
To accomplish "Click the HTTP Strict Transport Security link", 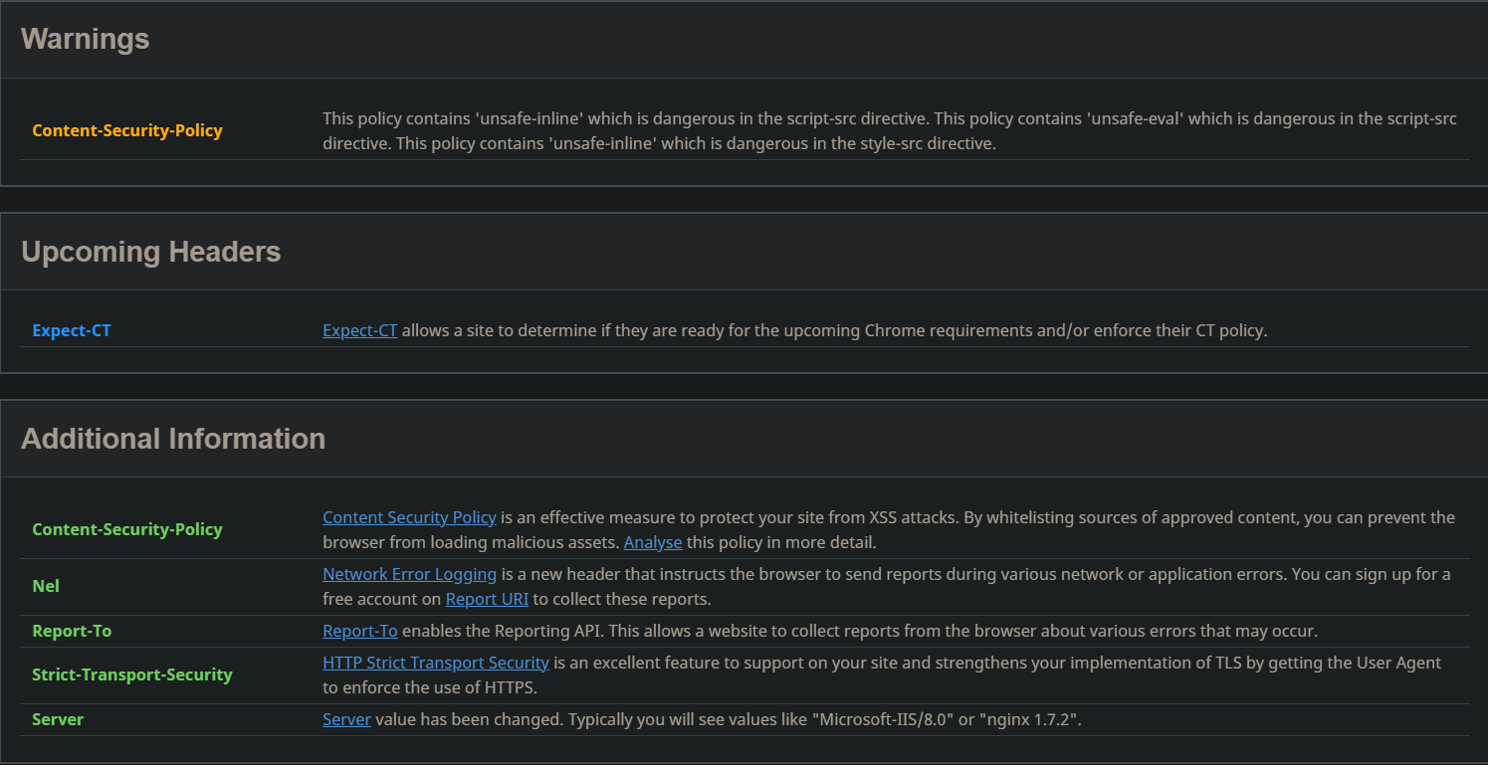I will point(435,662).
